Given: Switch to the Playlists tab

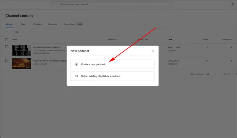Looking at the screenshot, I should (x=38, y=24).
